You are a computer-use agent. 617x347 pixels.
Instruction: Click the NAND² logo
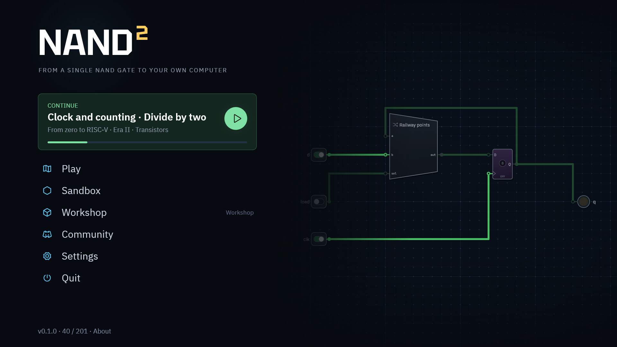[x=94, y=41]
